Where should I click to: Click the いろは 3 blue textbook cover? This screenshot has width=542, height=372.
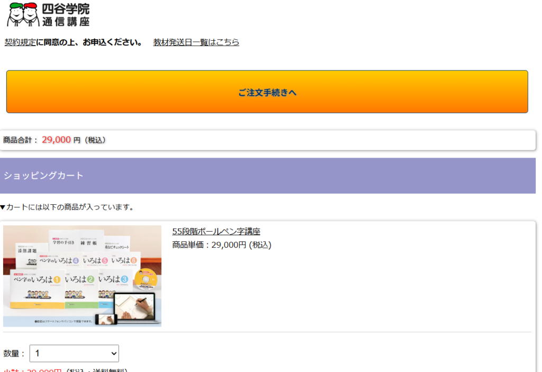(x=114, y=286)
